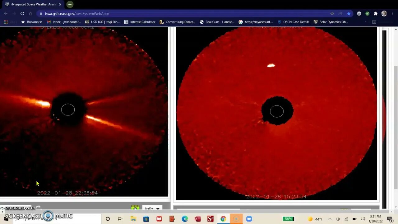Click the right red STEREO COR2 image

pyautogui.click(x=276, y=113)
